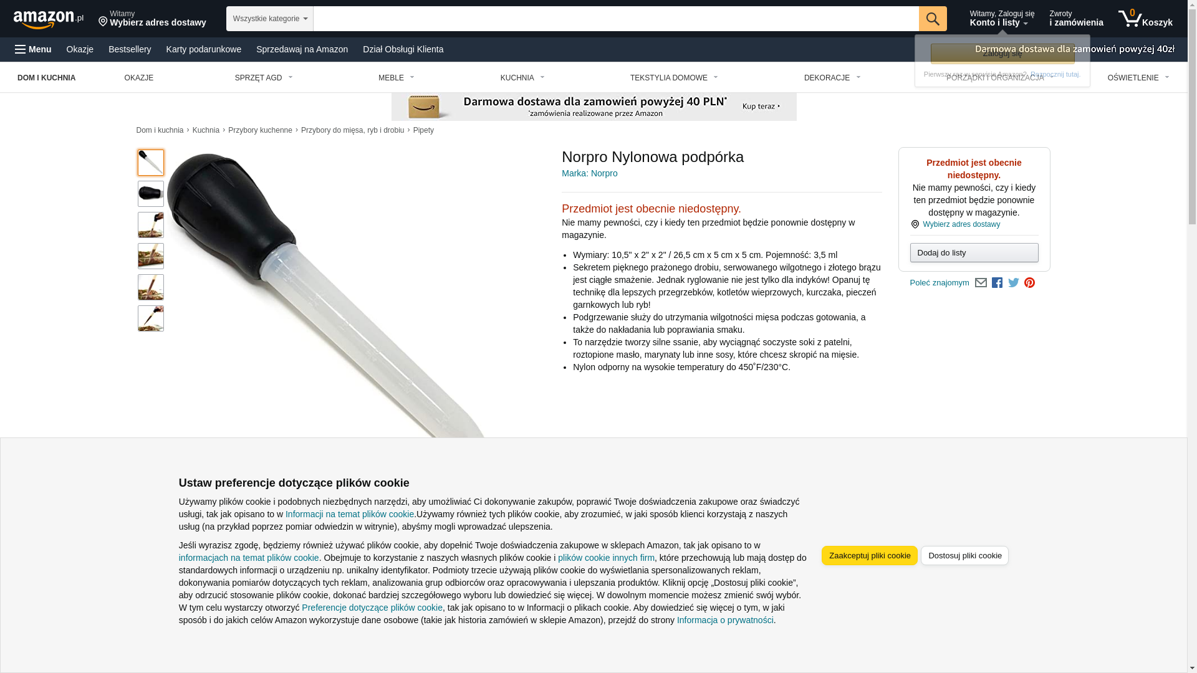
Task: Share the product on Facebook
Action: point(997,283)
